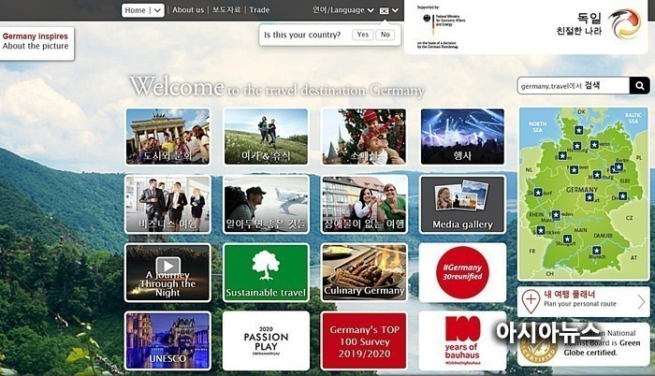Click the Germany travel logo at top right
Screen dimensions: 655x376
click(624, 23)
